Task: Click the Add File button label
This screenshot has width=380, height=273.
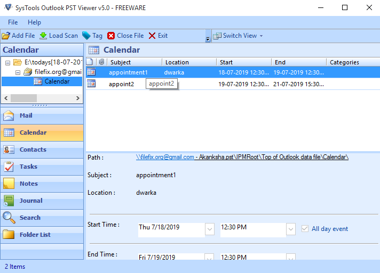Action: coord(23,36)
